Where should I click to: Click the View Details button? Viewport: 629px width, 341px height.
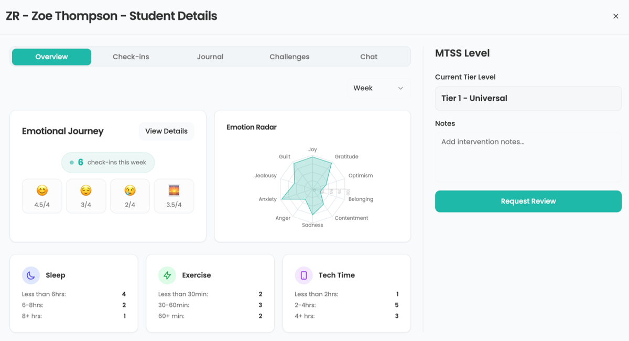coord(166,131)
